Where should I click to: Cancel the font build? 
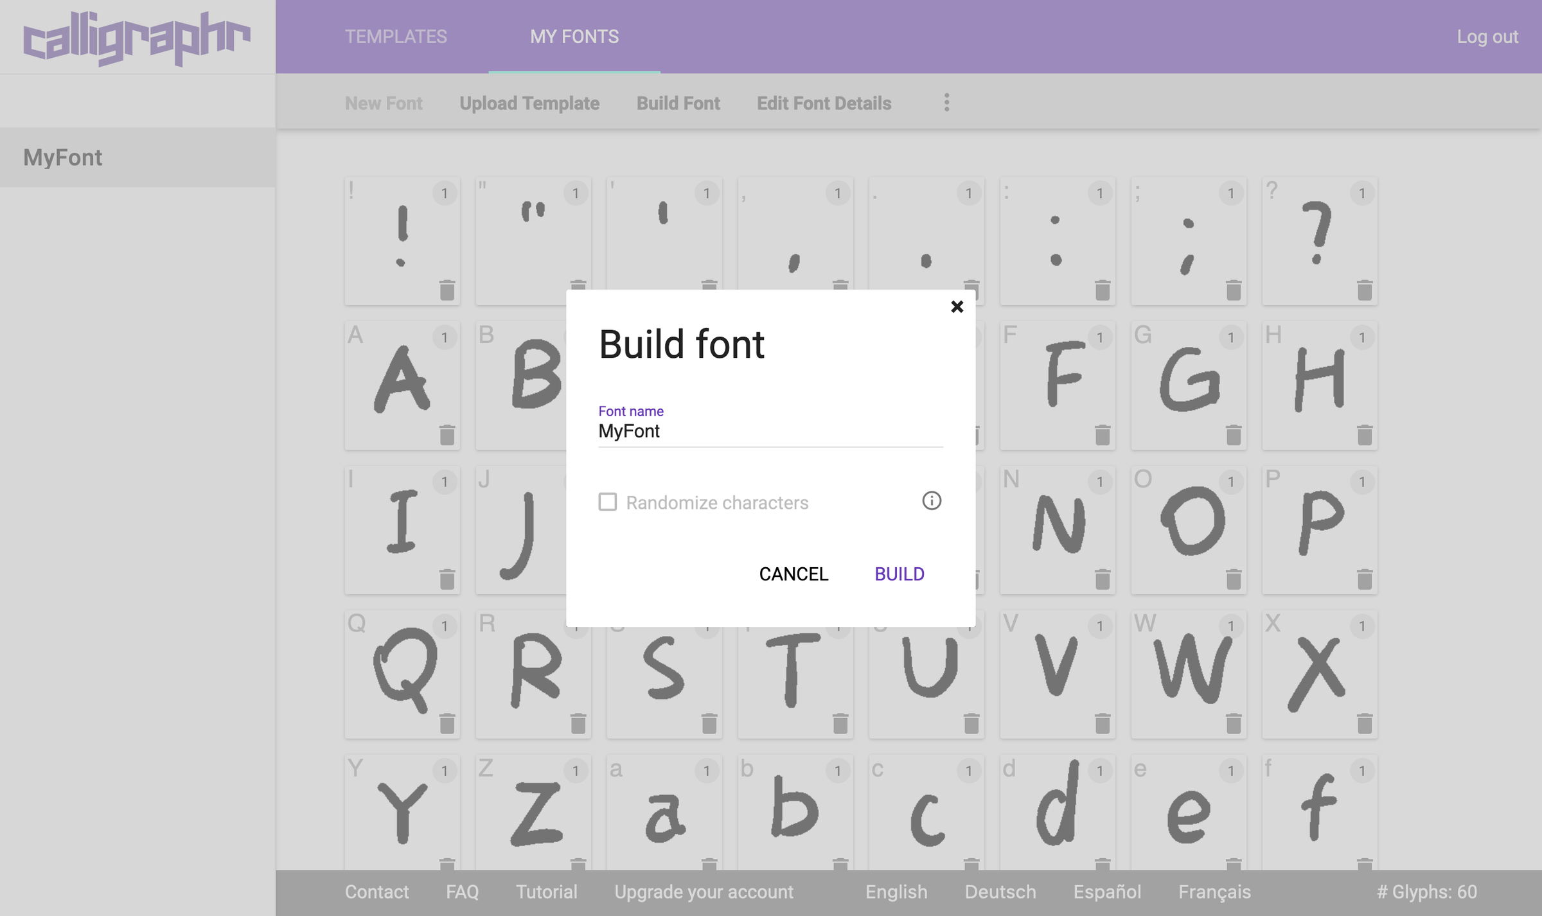click(x=793, y=574)
